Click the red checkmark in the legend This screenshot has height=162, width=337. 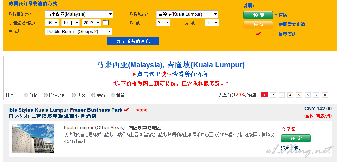(x=259, y=34)
